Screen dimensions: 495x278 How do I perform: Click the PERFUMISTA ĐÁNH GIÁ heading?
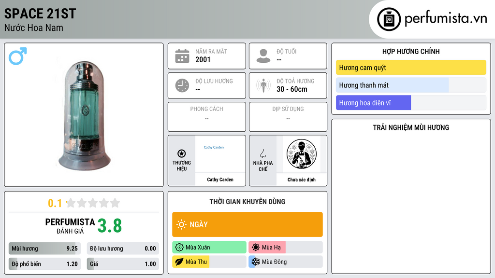(70, 226)
